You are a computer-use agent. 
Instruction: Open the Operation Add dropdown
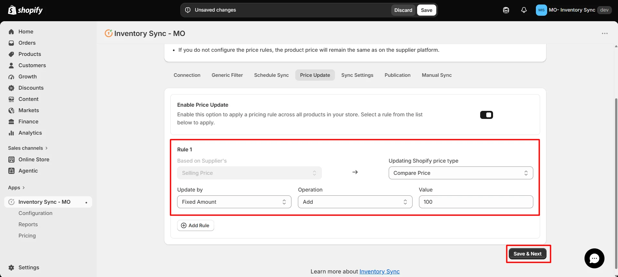[355, 202]
